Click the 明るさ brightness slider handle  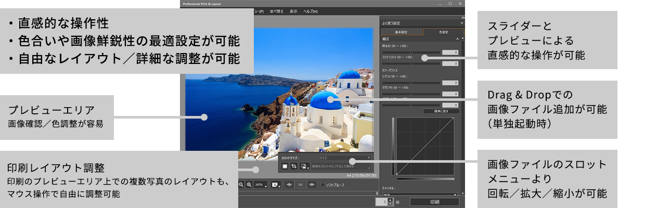pyautogui.click(x=411, y=53)
